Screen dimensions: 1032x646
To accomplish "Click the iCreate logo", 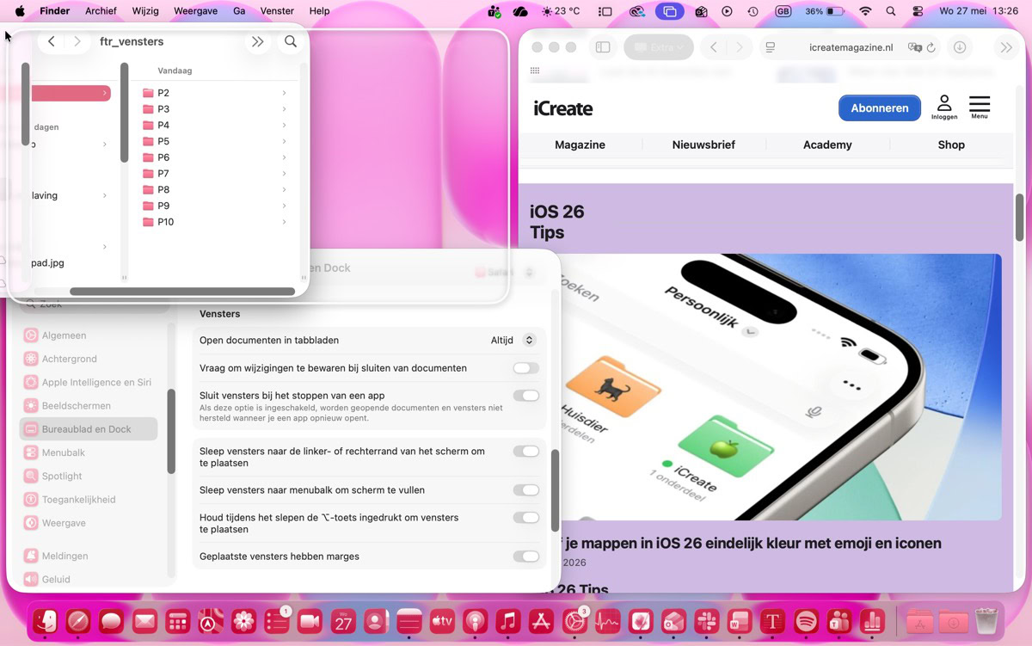I will tap(563, 108).
